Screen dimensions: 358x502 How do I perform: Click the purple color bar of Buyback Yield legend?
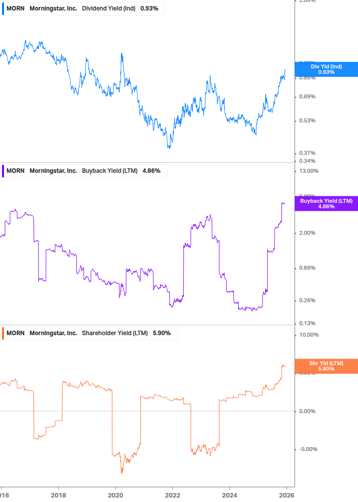(x=3, y=171)
